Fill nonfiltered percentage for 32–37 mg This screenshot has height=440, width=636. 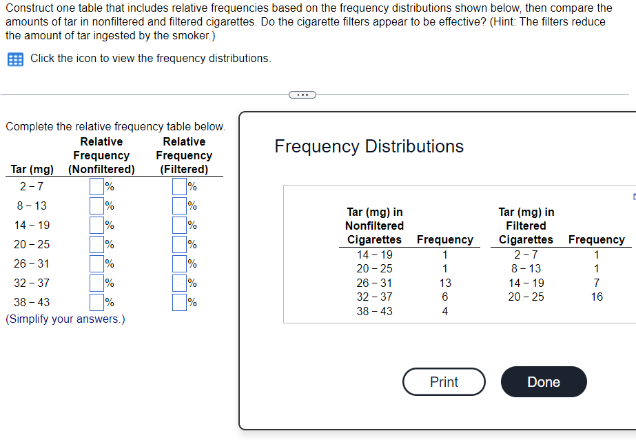(96, 283)
